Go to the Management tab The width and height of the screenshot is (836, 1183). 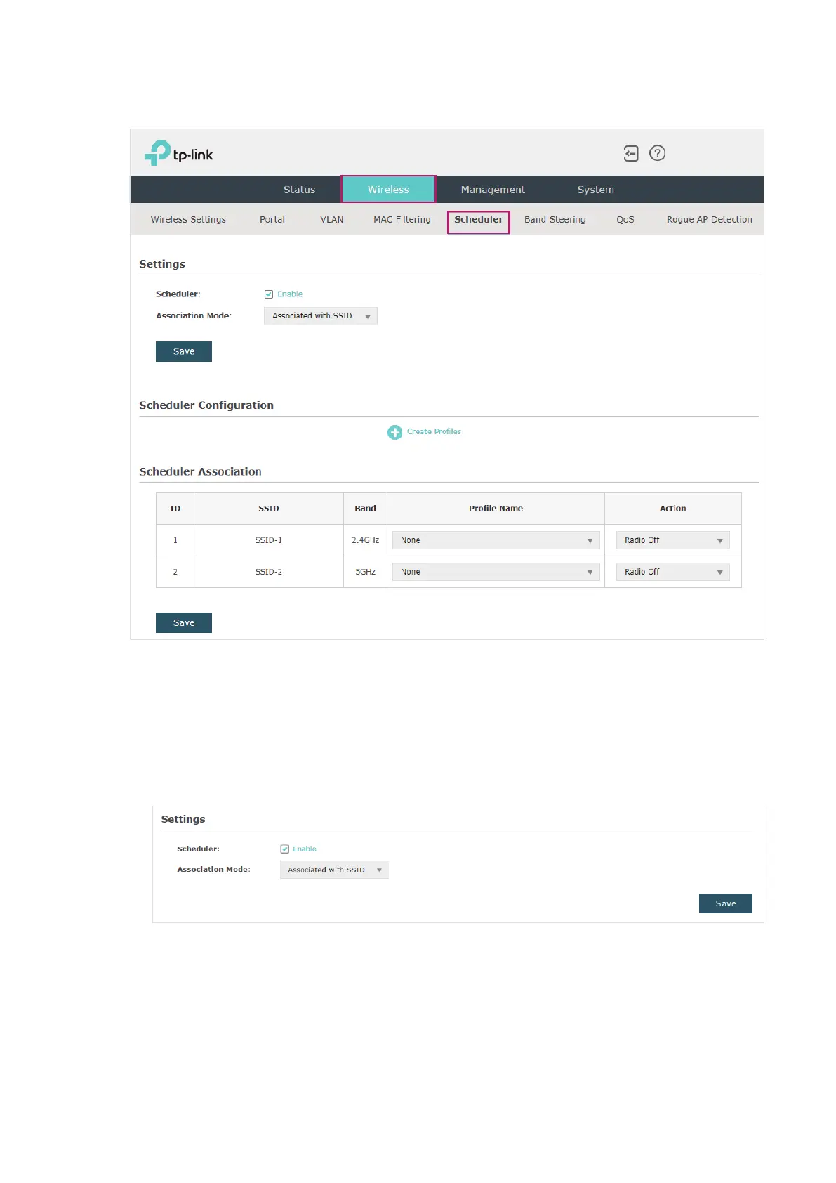coord(493,190)
